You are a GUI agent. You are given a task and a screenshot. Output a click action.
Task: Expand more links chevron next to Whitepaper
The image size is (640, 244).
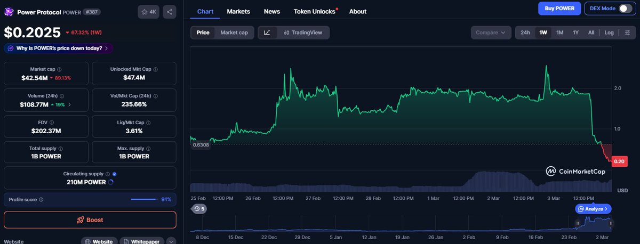[x=171, y=242]
